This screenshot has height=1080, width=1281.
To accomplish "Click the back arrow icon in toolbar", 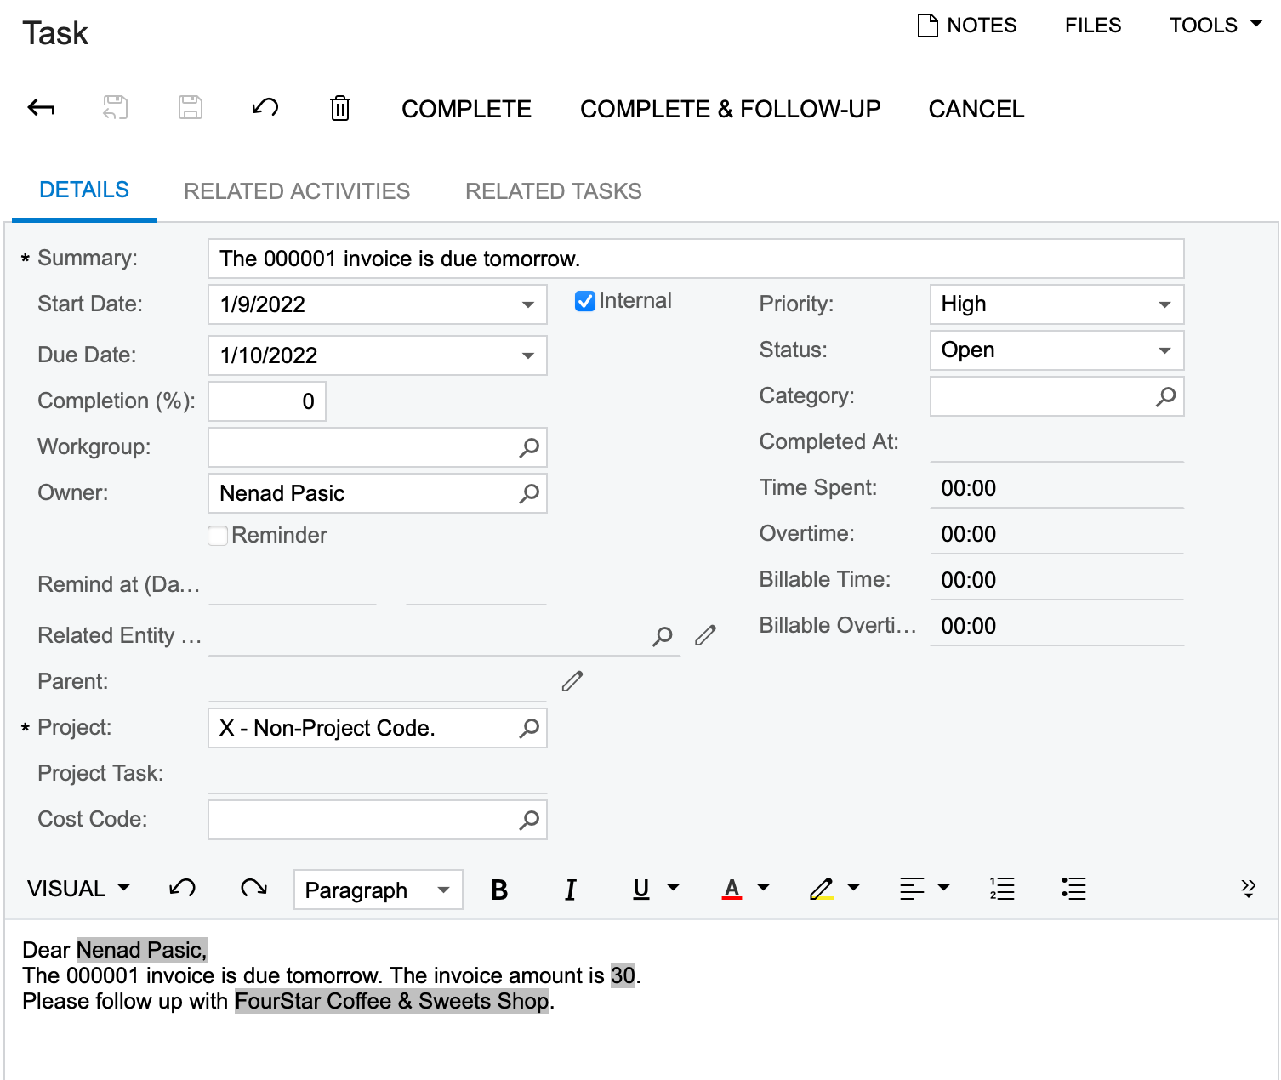I will 41,108.
